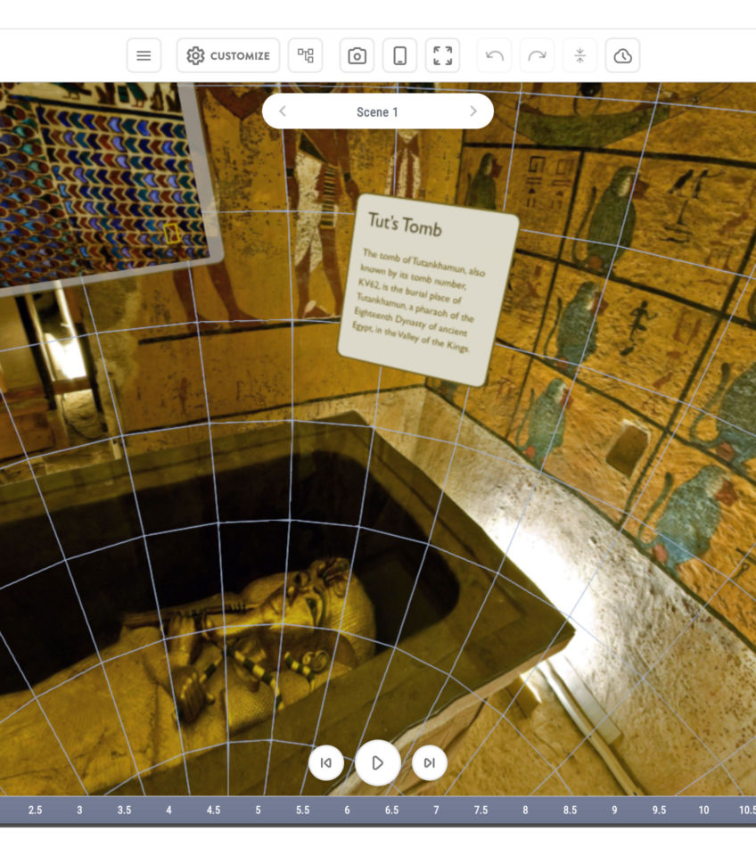Open the scene hierarchy diagram
This screenshot has height=856, width=756.
(x=305, y=55)
